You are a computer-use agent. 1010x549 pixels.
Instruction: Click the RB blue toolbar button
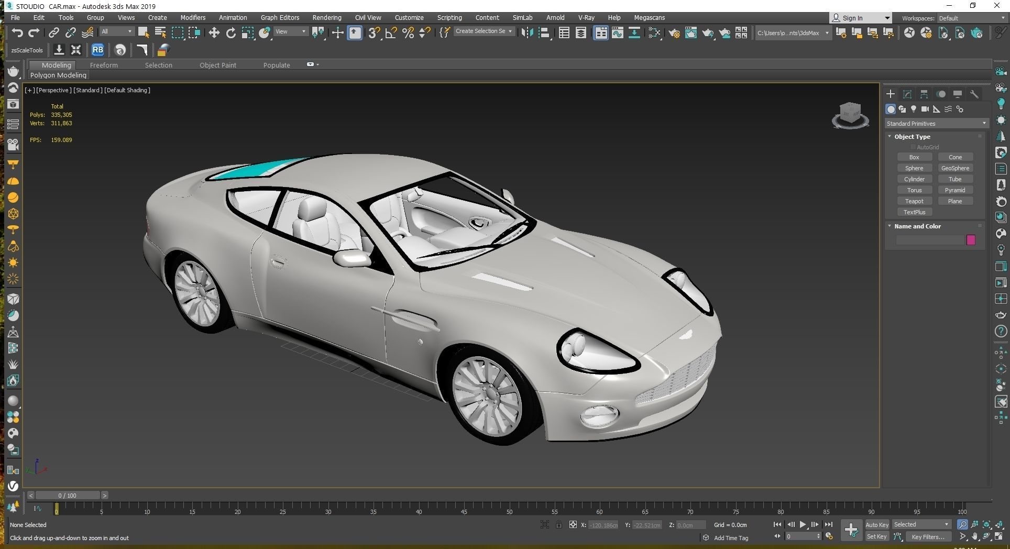click(x=97, y=50)
